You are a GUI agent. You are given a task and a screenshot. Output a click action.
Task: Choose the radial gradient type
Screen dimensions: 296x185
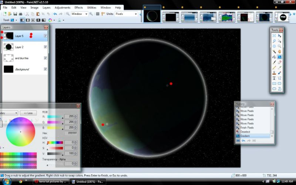click(38, 20)
